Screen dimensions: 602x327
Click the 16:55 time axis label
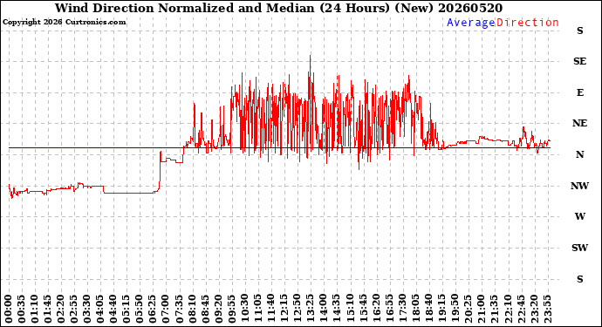tap(390, 309)
